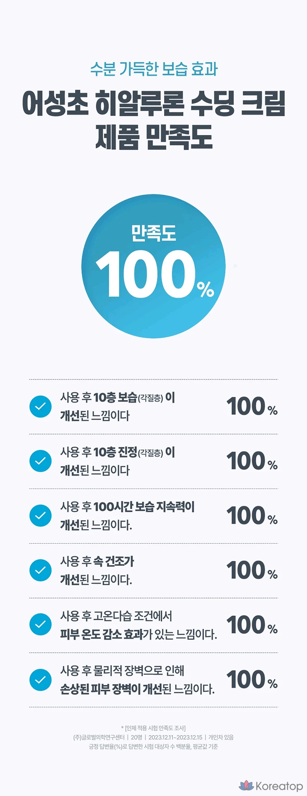Click the 100% value for 10층 진정 row
The width and height of the screenshot is (307, 796).
coord(252,461)
